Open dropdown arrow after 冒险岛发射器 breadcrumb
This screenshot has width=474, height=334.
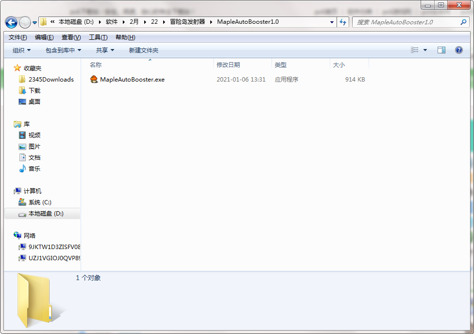(211, 22)
